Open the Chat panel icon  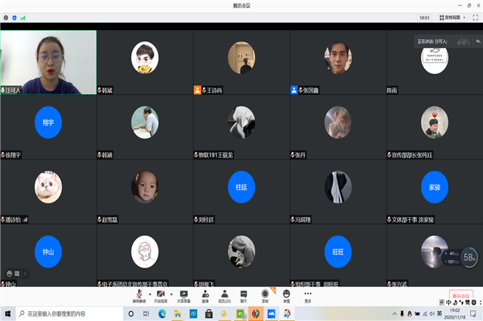[x=244, y=294]
